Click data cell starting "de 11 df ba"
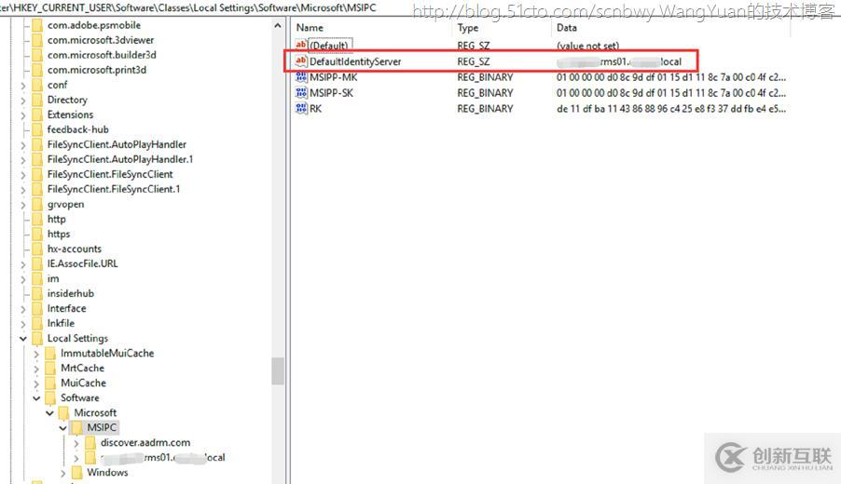The height and width of the screenshot is (484, 841). (x=671, y=109)
